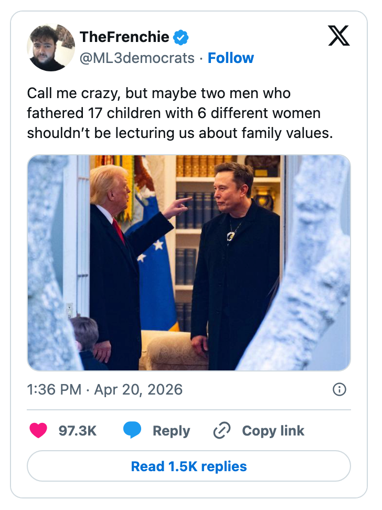Click the Apr 20, 2026 date
Viewport: 382px width, 510px height.
tap(137, 389)
